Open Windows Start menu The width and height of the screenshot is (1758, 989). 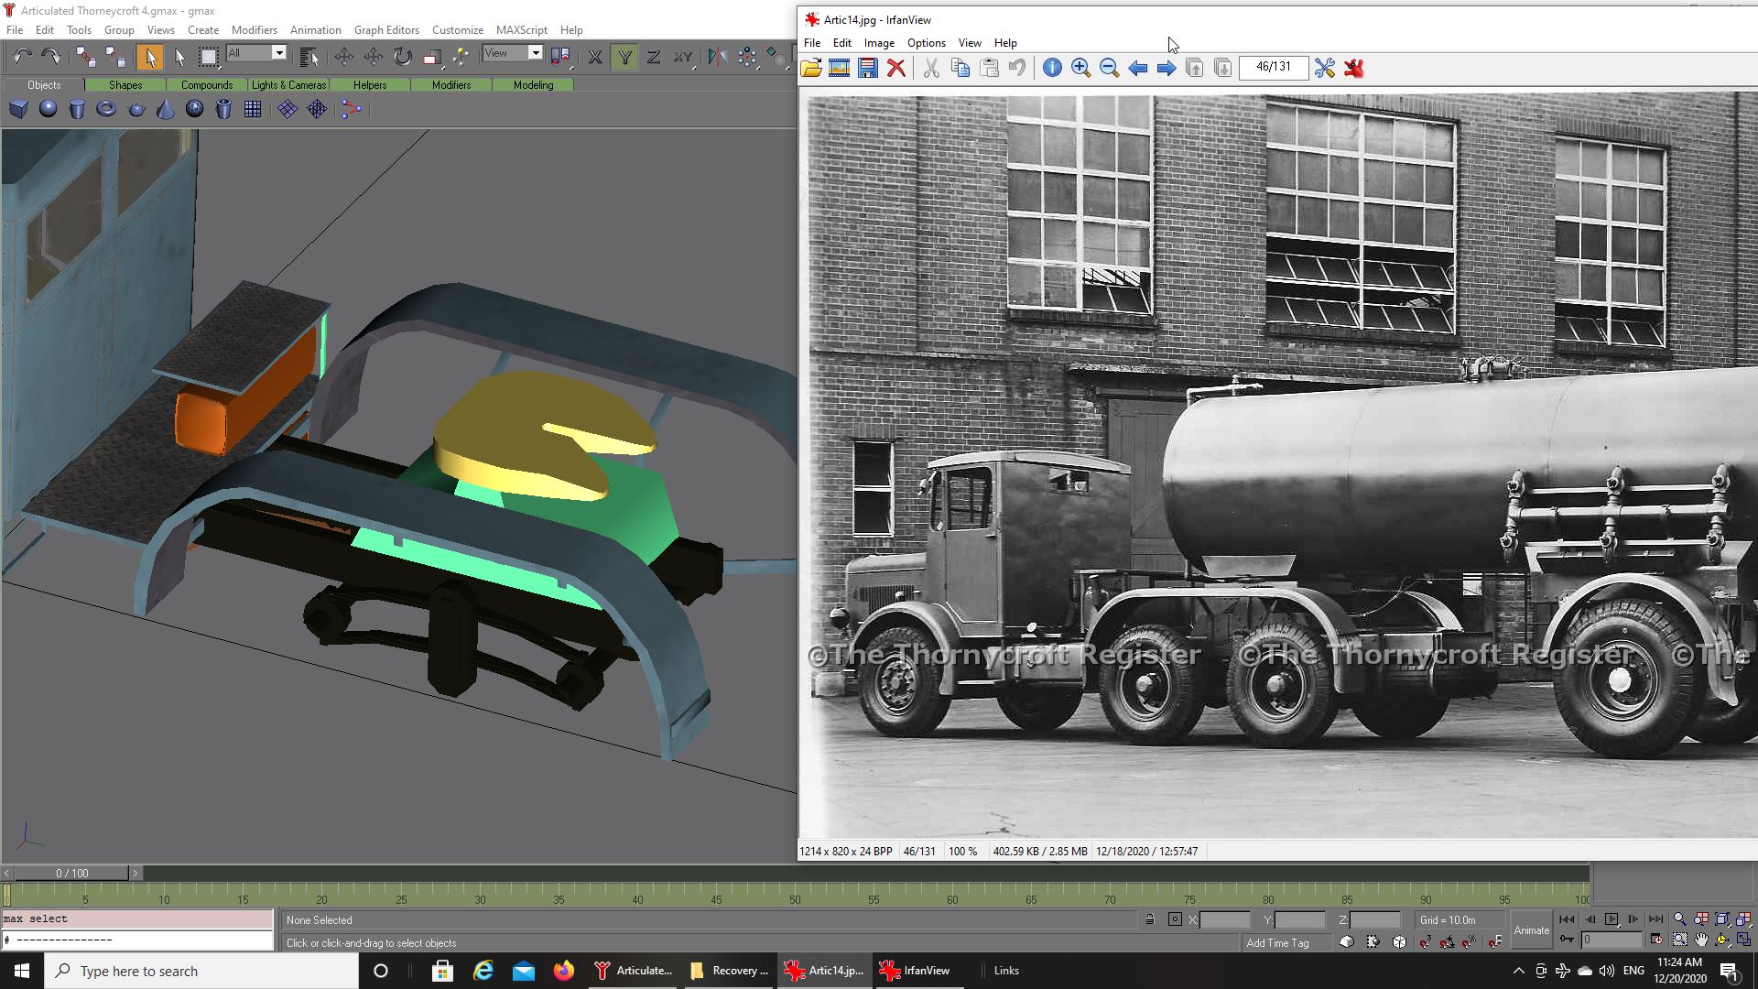(x=22, y=971)
